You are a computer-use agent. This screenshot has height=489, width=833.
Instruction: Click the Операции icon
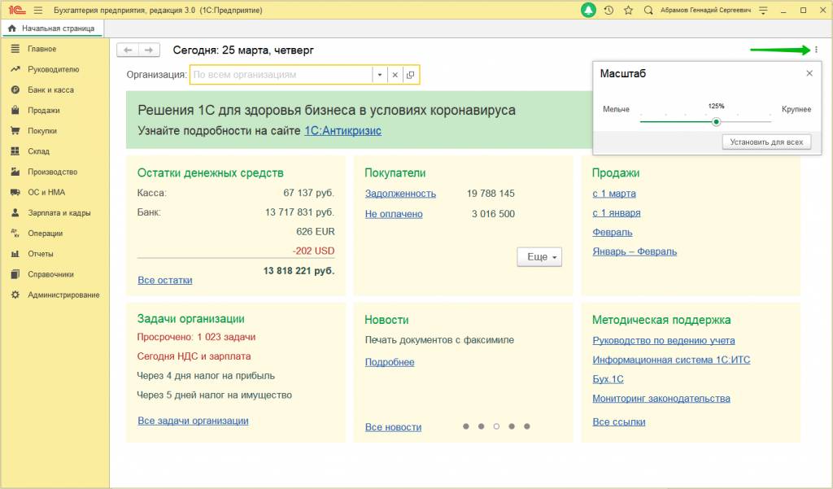pyautogui.click(x=15, y=234)
